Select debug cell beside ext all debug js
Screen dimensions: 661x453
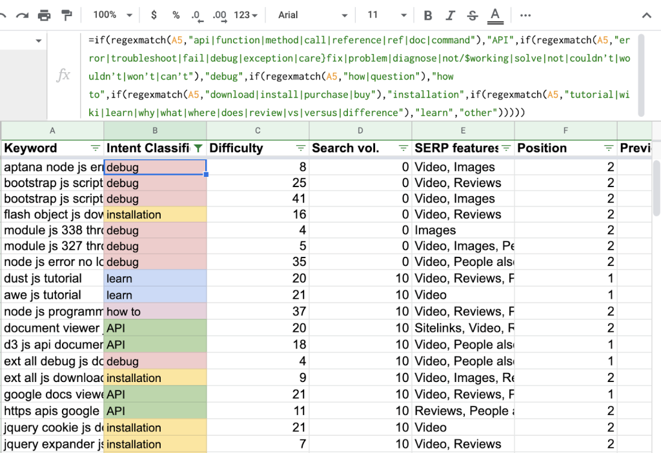(x=155, y=361)
